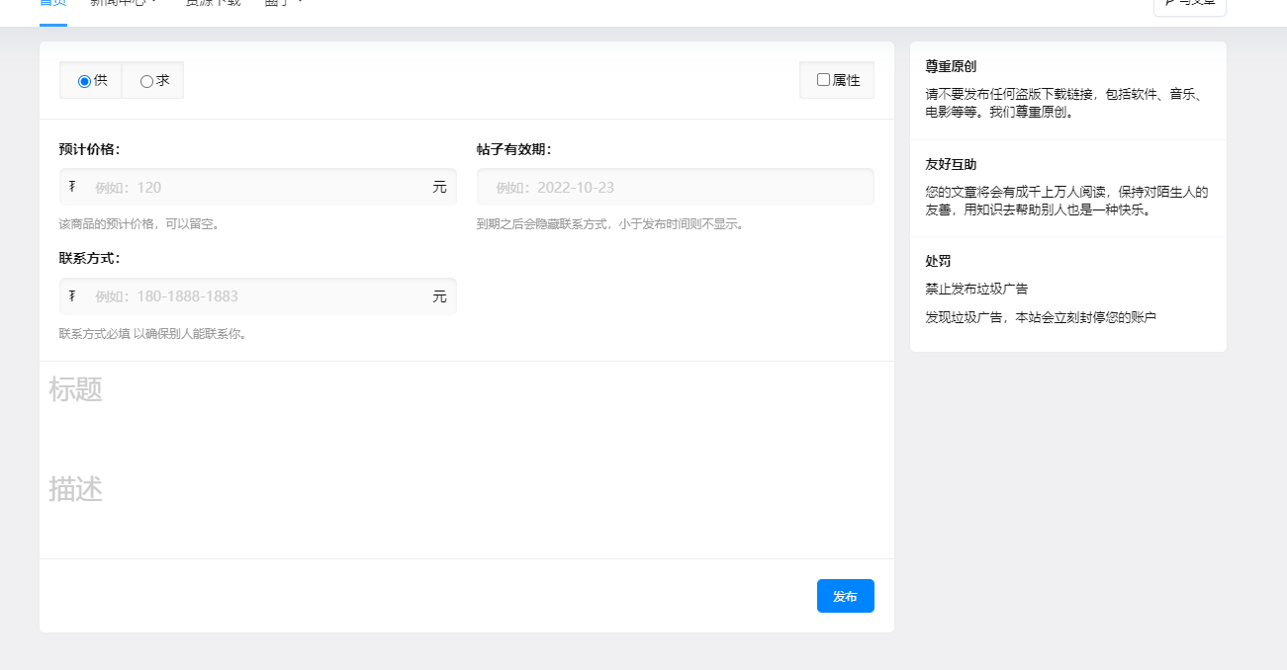The height and width of the screenshot is (670, 1287).
Task: Click the 预计价格 input field
Action: [x=258, y=187]
